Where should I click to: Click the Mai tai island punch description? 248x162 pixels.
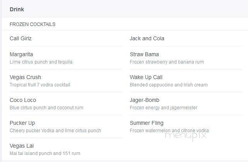coord(45,153)
